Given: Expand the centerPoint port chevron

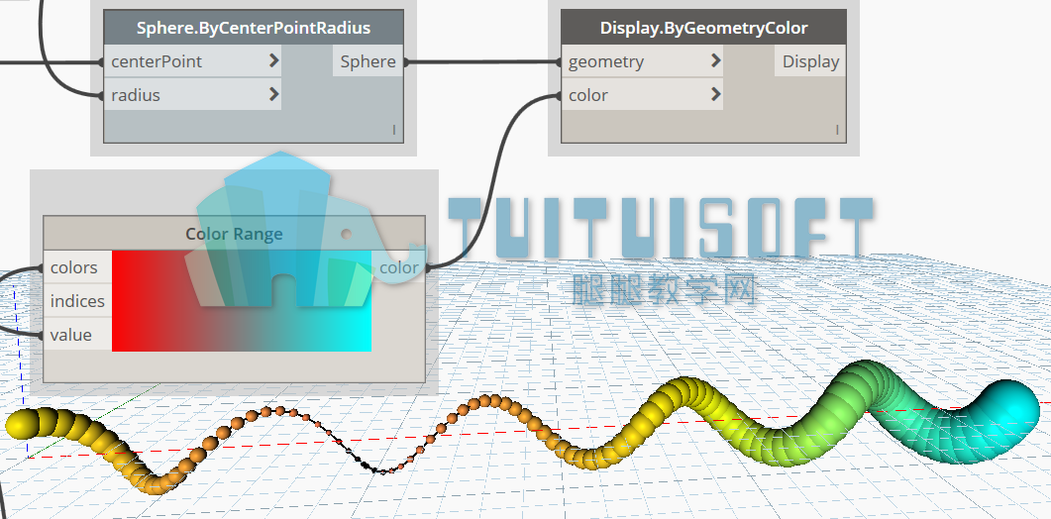Looking at the screenshot, I should click(273, 61).
